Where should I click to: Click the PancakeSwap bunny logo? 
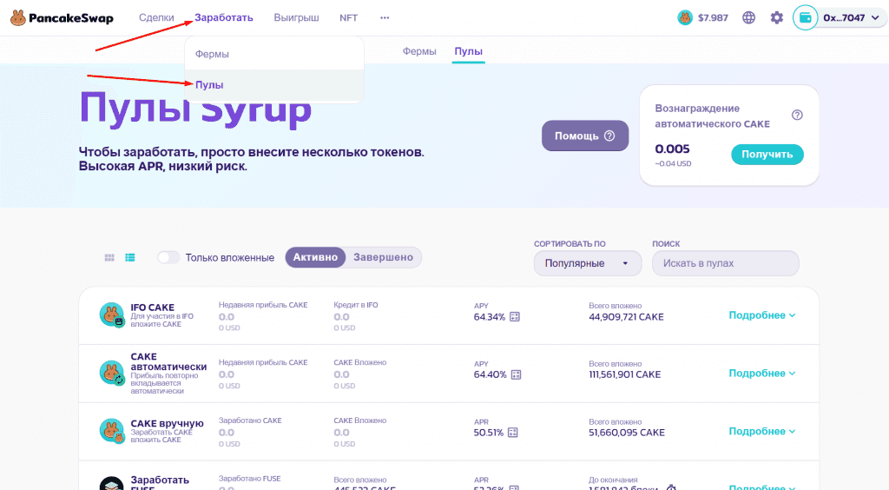click(18, 17)
